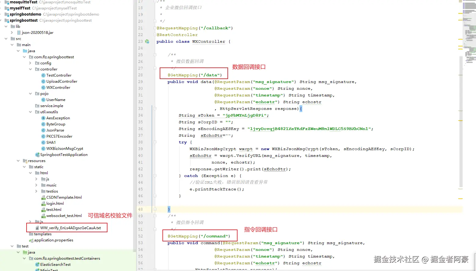This screenshot has width=476, height=271.
Task: Click the ElasticSearchTest class icon
Action: (37, 265)
